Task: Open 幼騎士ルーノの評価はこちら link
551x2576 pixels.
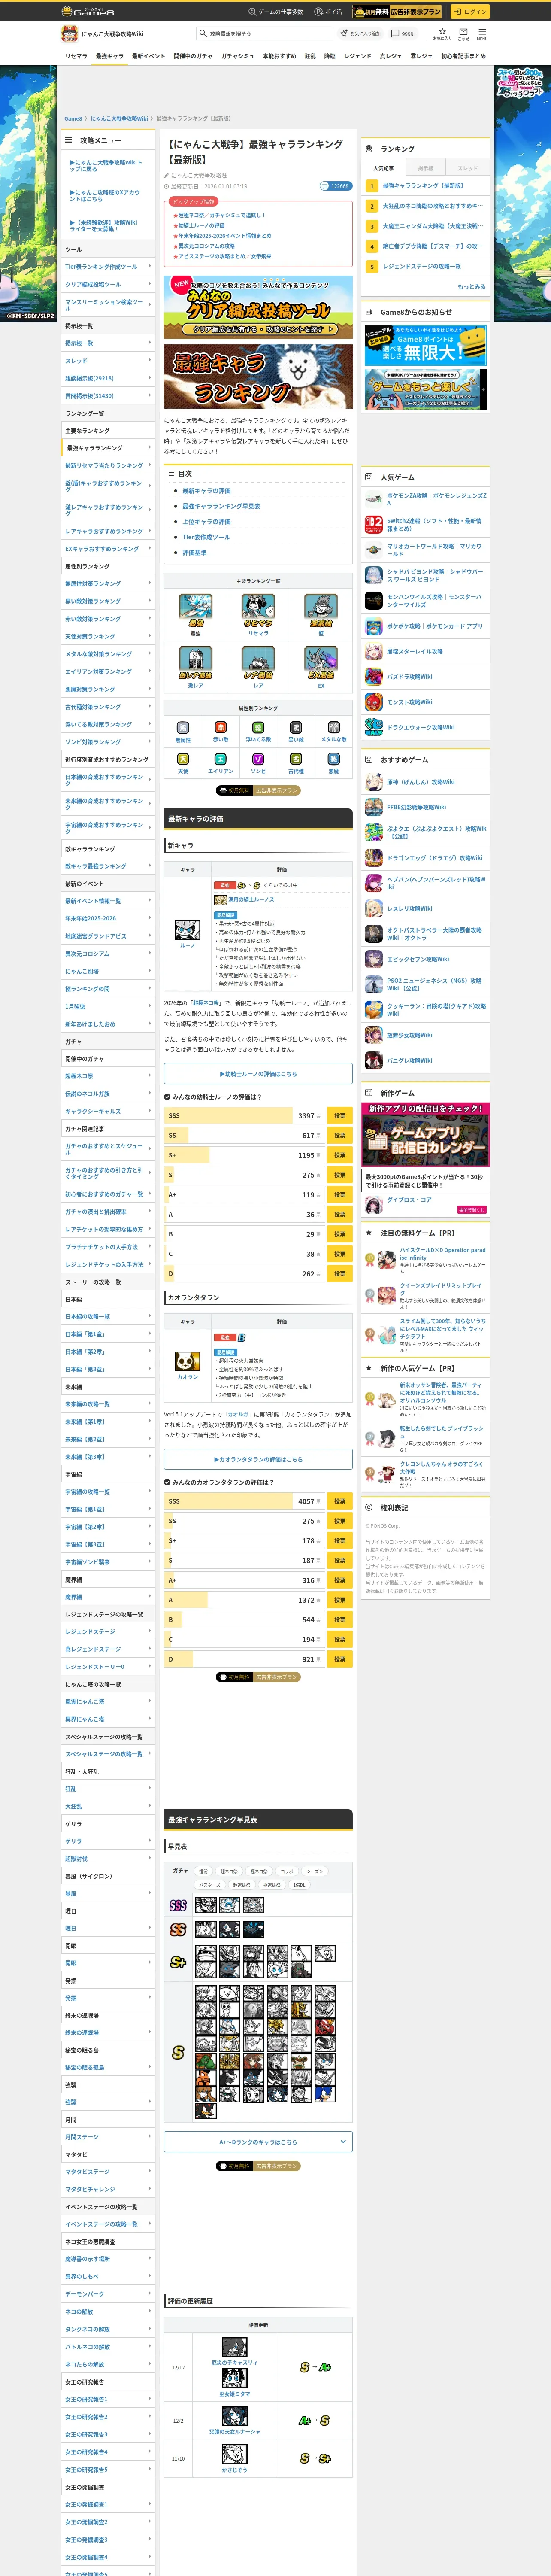Action: coord(258,1074)
